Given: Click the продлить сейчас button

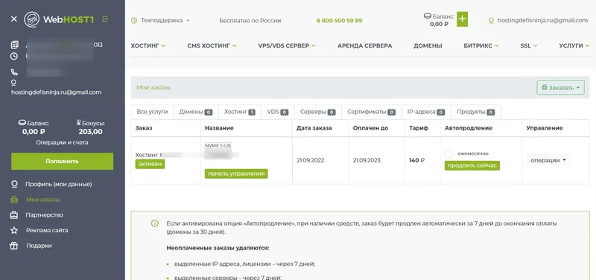Looking at the screenshot, I should coord(472,165).
